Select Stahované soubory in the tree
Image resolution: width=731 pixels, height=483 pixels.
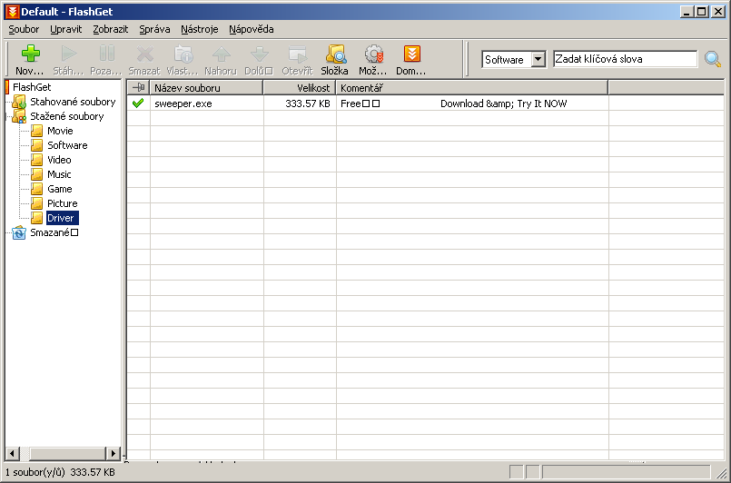point(73,102)
